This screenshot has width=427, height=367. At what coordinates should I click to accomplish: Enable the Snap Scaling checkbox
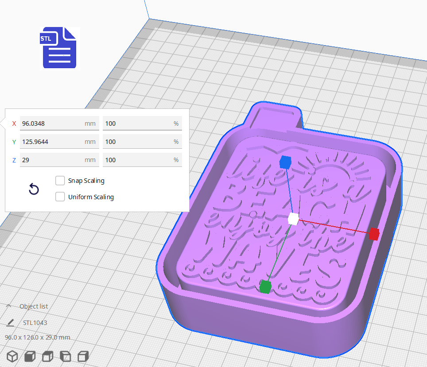pyautogui.click(x=60, y=181)
